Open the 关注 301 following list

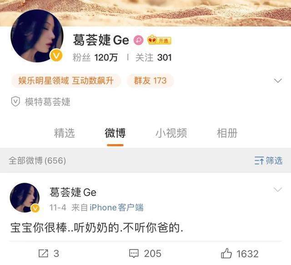(x=154, y=58)
